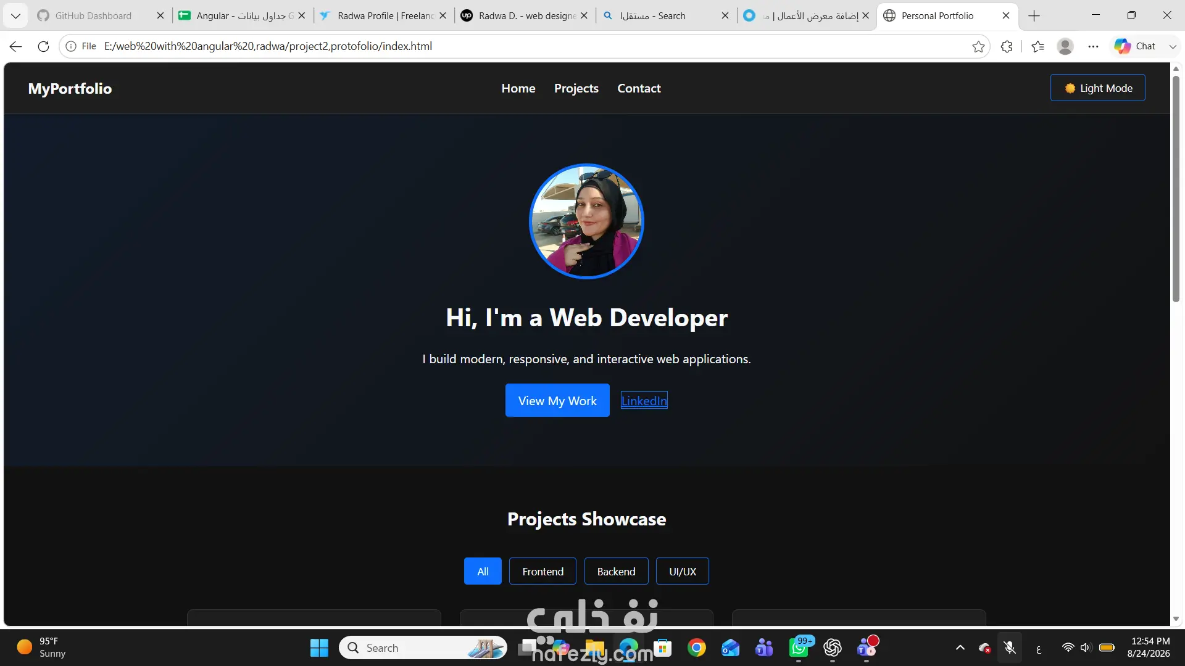Open Wi-Fi network settings in tray
The image size is (1185, 666).
pyautogui.click(x=1068, y=647)
